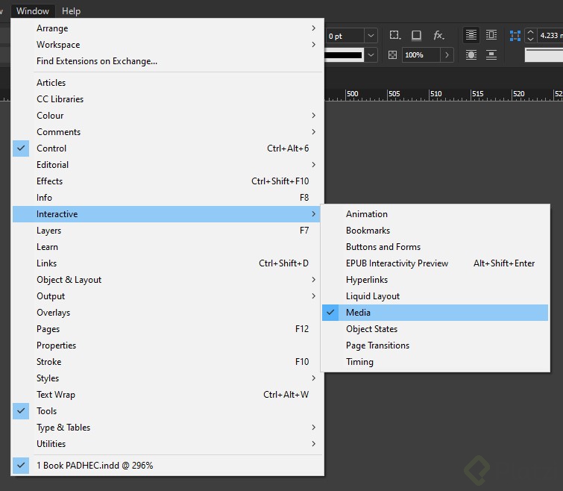
Task: Select wrap around object shape icon
Action: coord(471,55)
